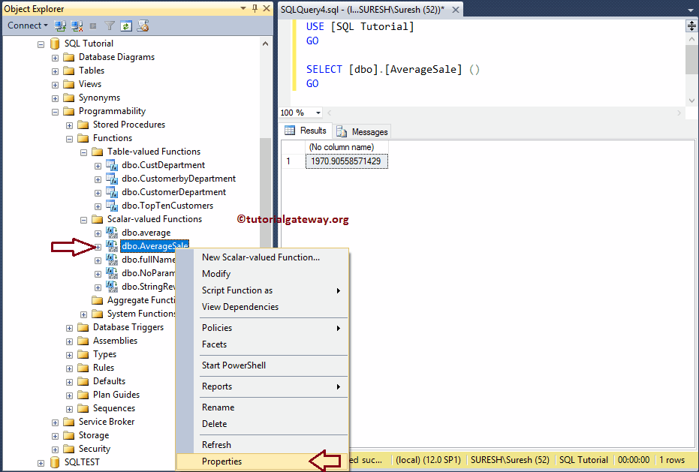The width and height of the screenshot is (699, 472).
Task: Click the (No column name) header
Action: tap(346, 147)
